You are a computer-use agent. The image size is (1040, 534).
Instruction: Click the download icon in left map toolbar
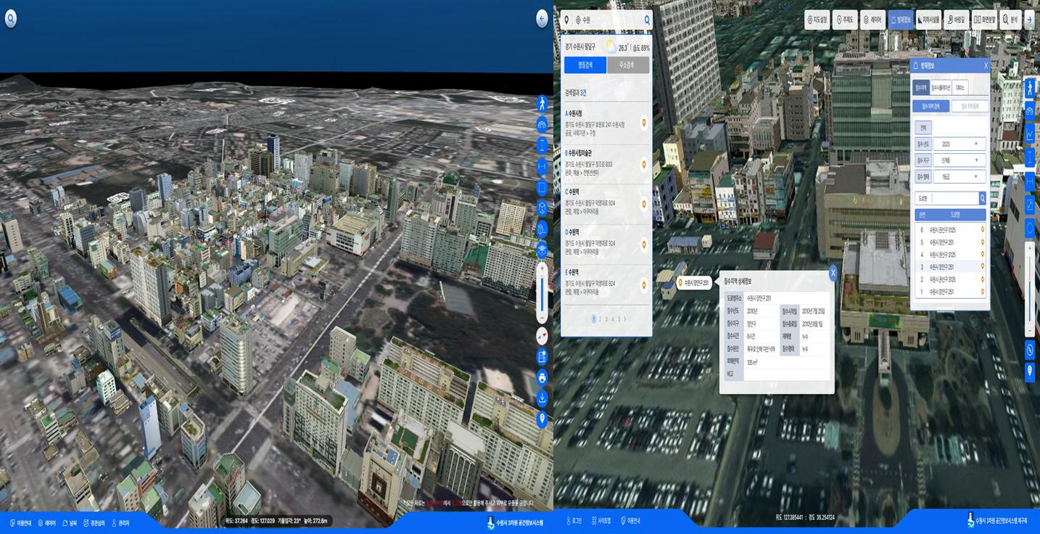(542, 398)
